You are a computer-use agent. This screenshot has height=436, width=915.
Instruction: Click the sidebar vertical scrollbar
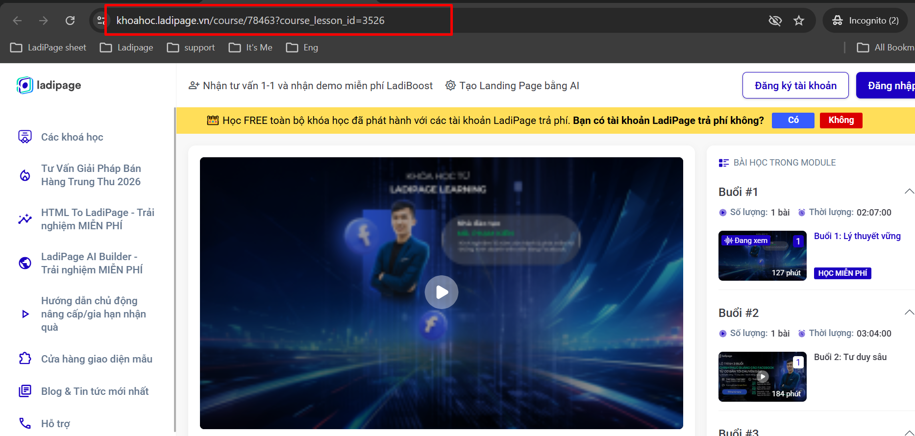(x=175, y=269)
